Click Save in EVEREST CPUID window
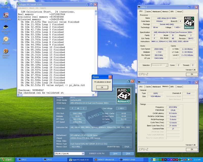The width and height of the screenshot is (203, 162). pos(115,153)
